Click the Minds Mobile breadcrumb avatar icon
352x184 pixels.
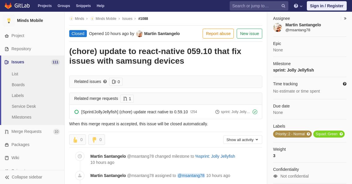point(92,19)
